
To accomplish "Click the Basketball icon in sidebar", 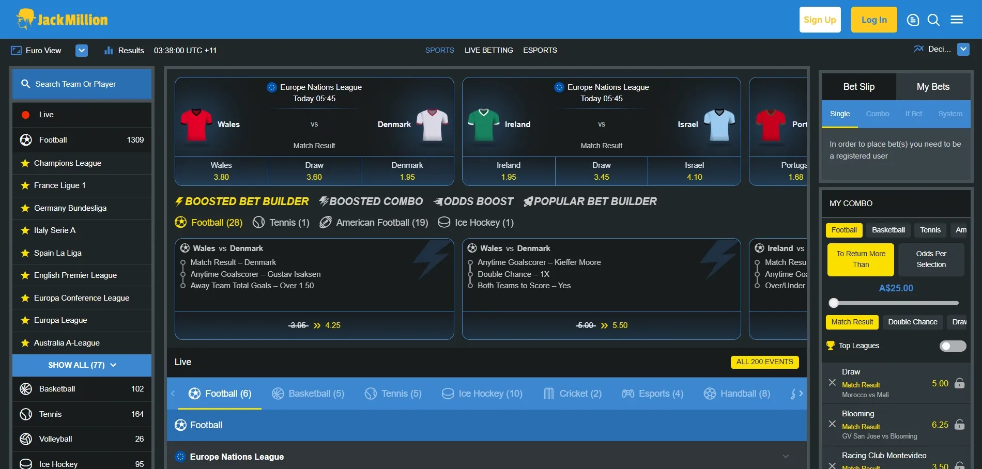I will click(26, 389).
